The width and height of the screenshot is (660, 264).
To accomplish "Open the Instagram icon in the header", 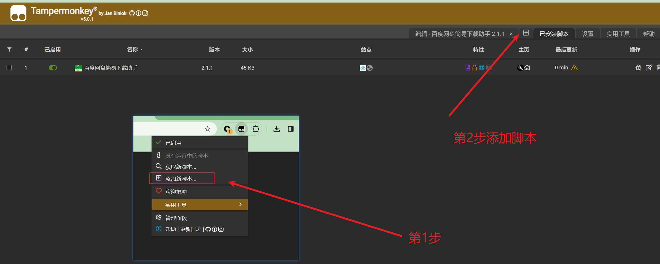I will 145,13.
